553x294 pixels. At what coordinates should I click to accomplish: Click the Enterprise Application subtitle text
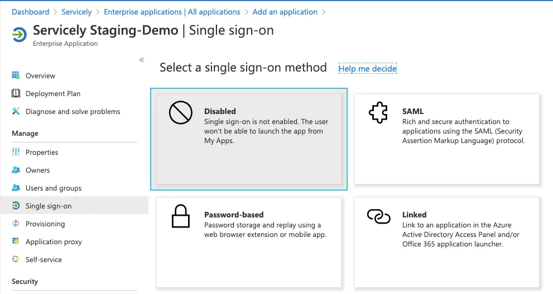[x=65, y=44]
